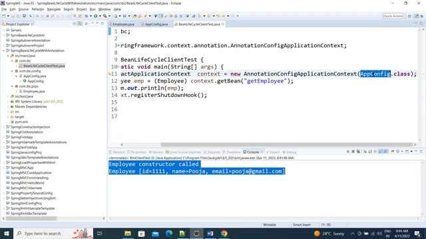Switch to AppConfig.java editor tab
This screenshot has height=239, width=426.
[154, 24]
